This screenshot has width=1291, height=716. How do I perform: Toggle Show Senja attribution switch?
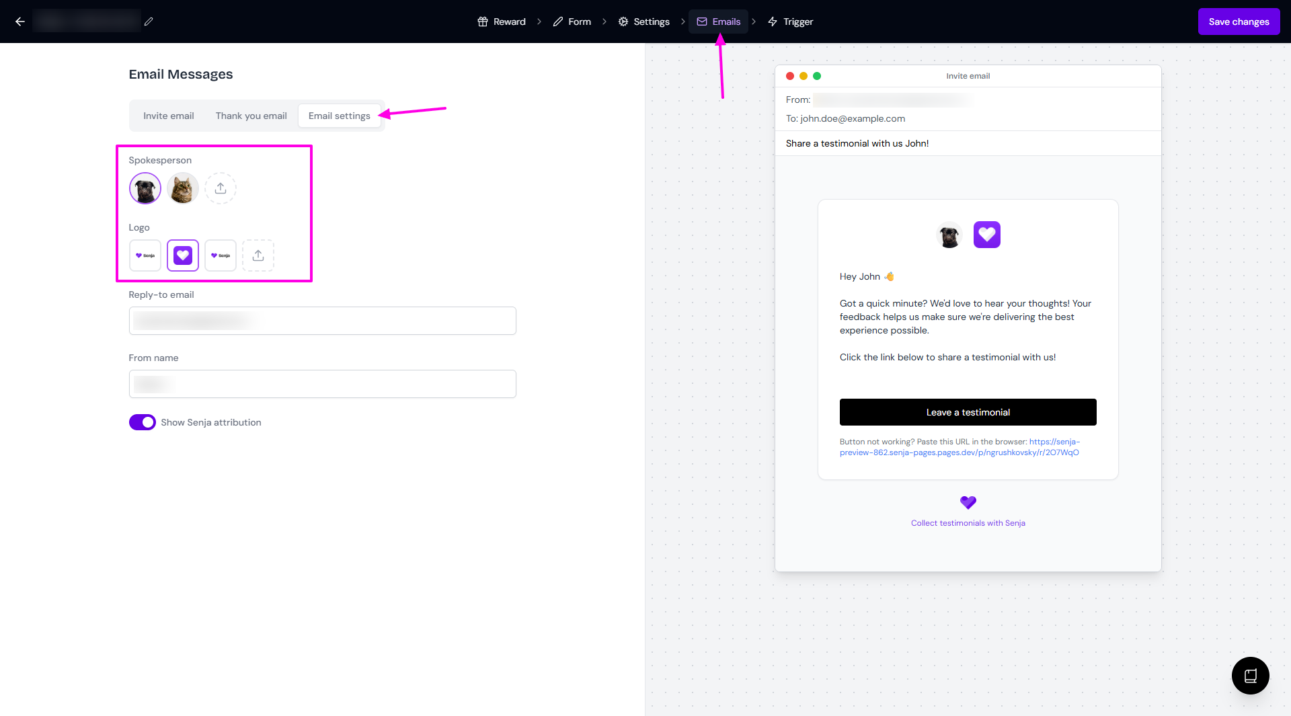pos(143,422)
